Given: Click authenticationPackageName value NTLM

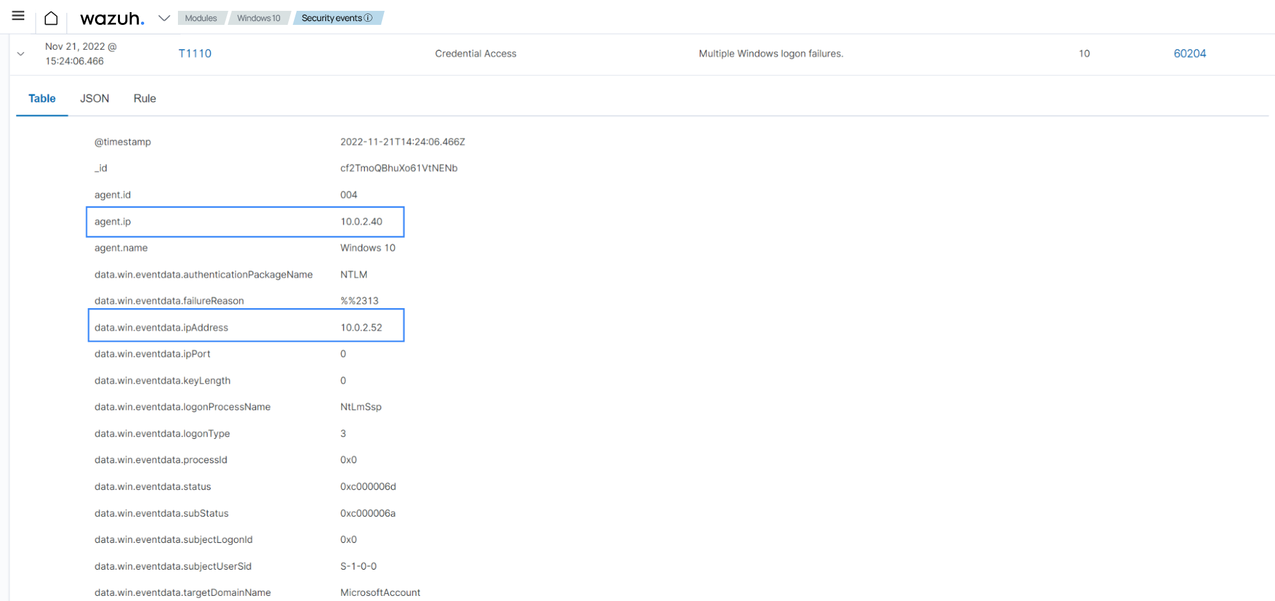Looking at the screenshot, I should [353, 274].
